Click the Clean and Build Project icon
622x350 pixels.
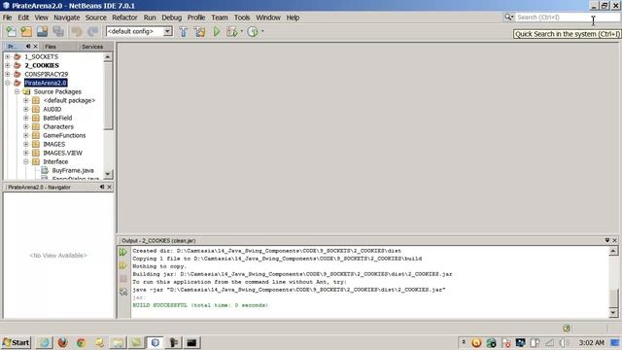pos(199,31)
